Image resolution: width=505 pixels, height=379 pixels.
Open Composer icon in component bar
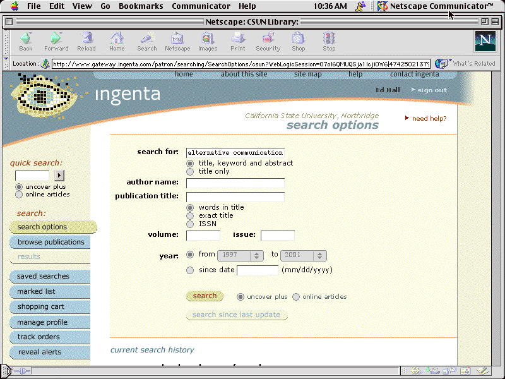coord(482,371)
